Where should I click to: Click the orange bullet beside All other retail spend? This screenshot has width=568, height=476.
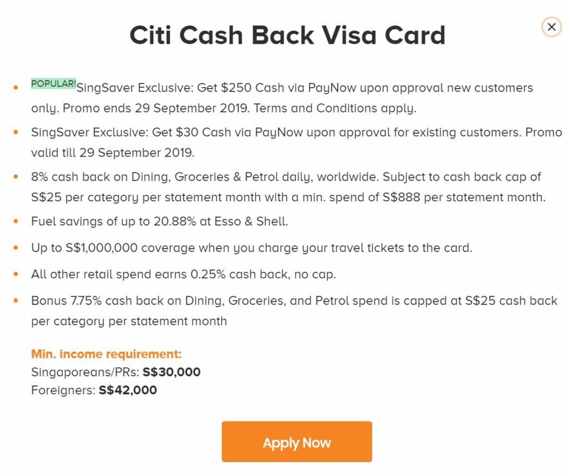pyautogui.click(x=16, y=275)
